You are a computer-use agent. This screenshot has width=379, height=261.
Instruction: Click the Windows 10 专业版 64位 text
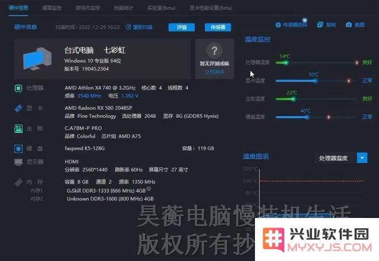click(x=93, y=61)
